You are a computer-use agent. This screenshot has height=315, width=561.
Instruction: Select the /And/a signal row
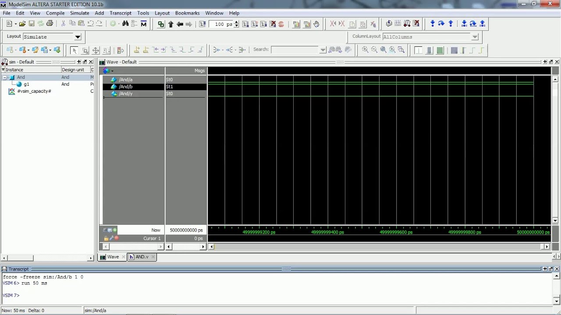[133, 80]
